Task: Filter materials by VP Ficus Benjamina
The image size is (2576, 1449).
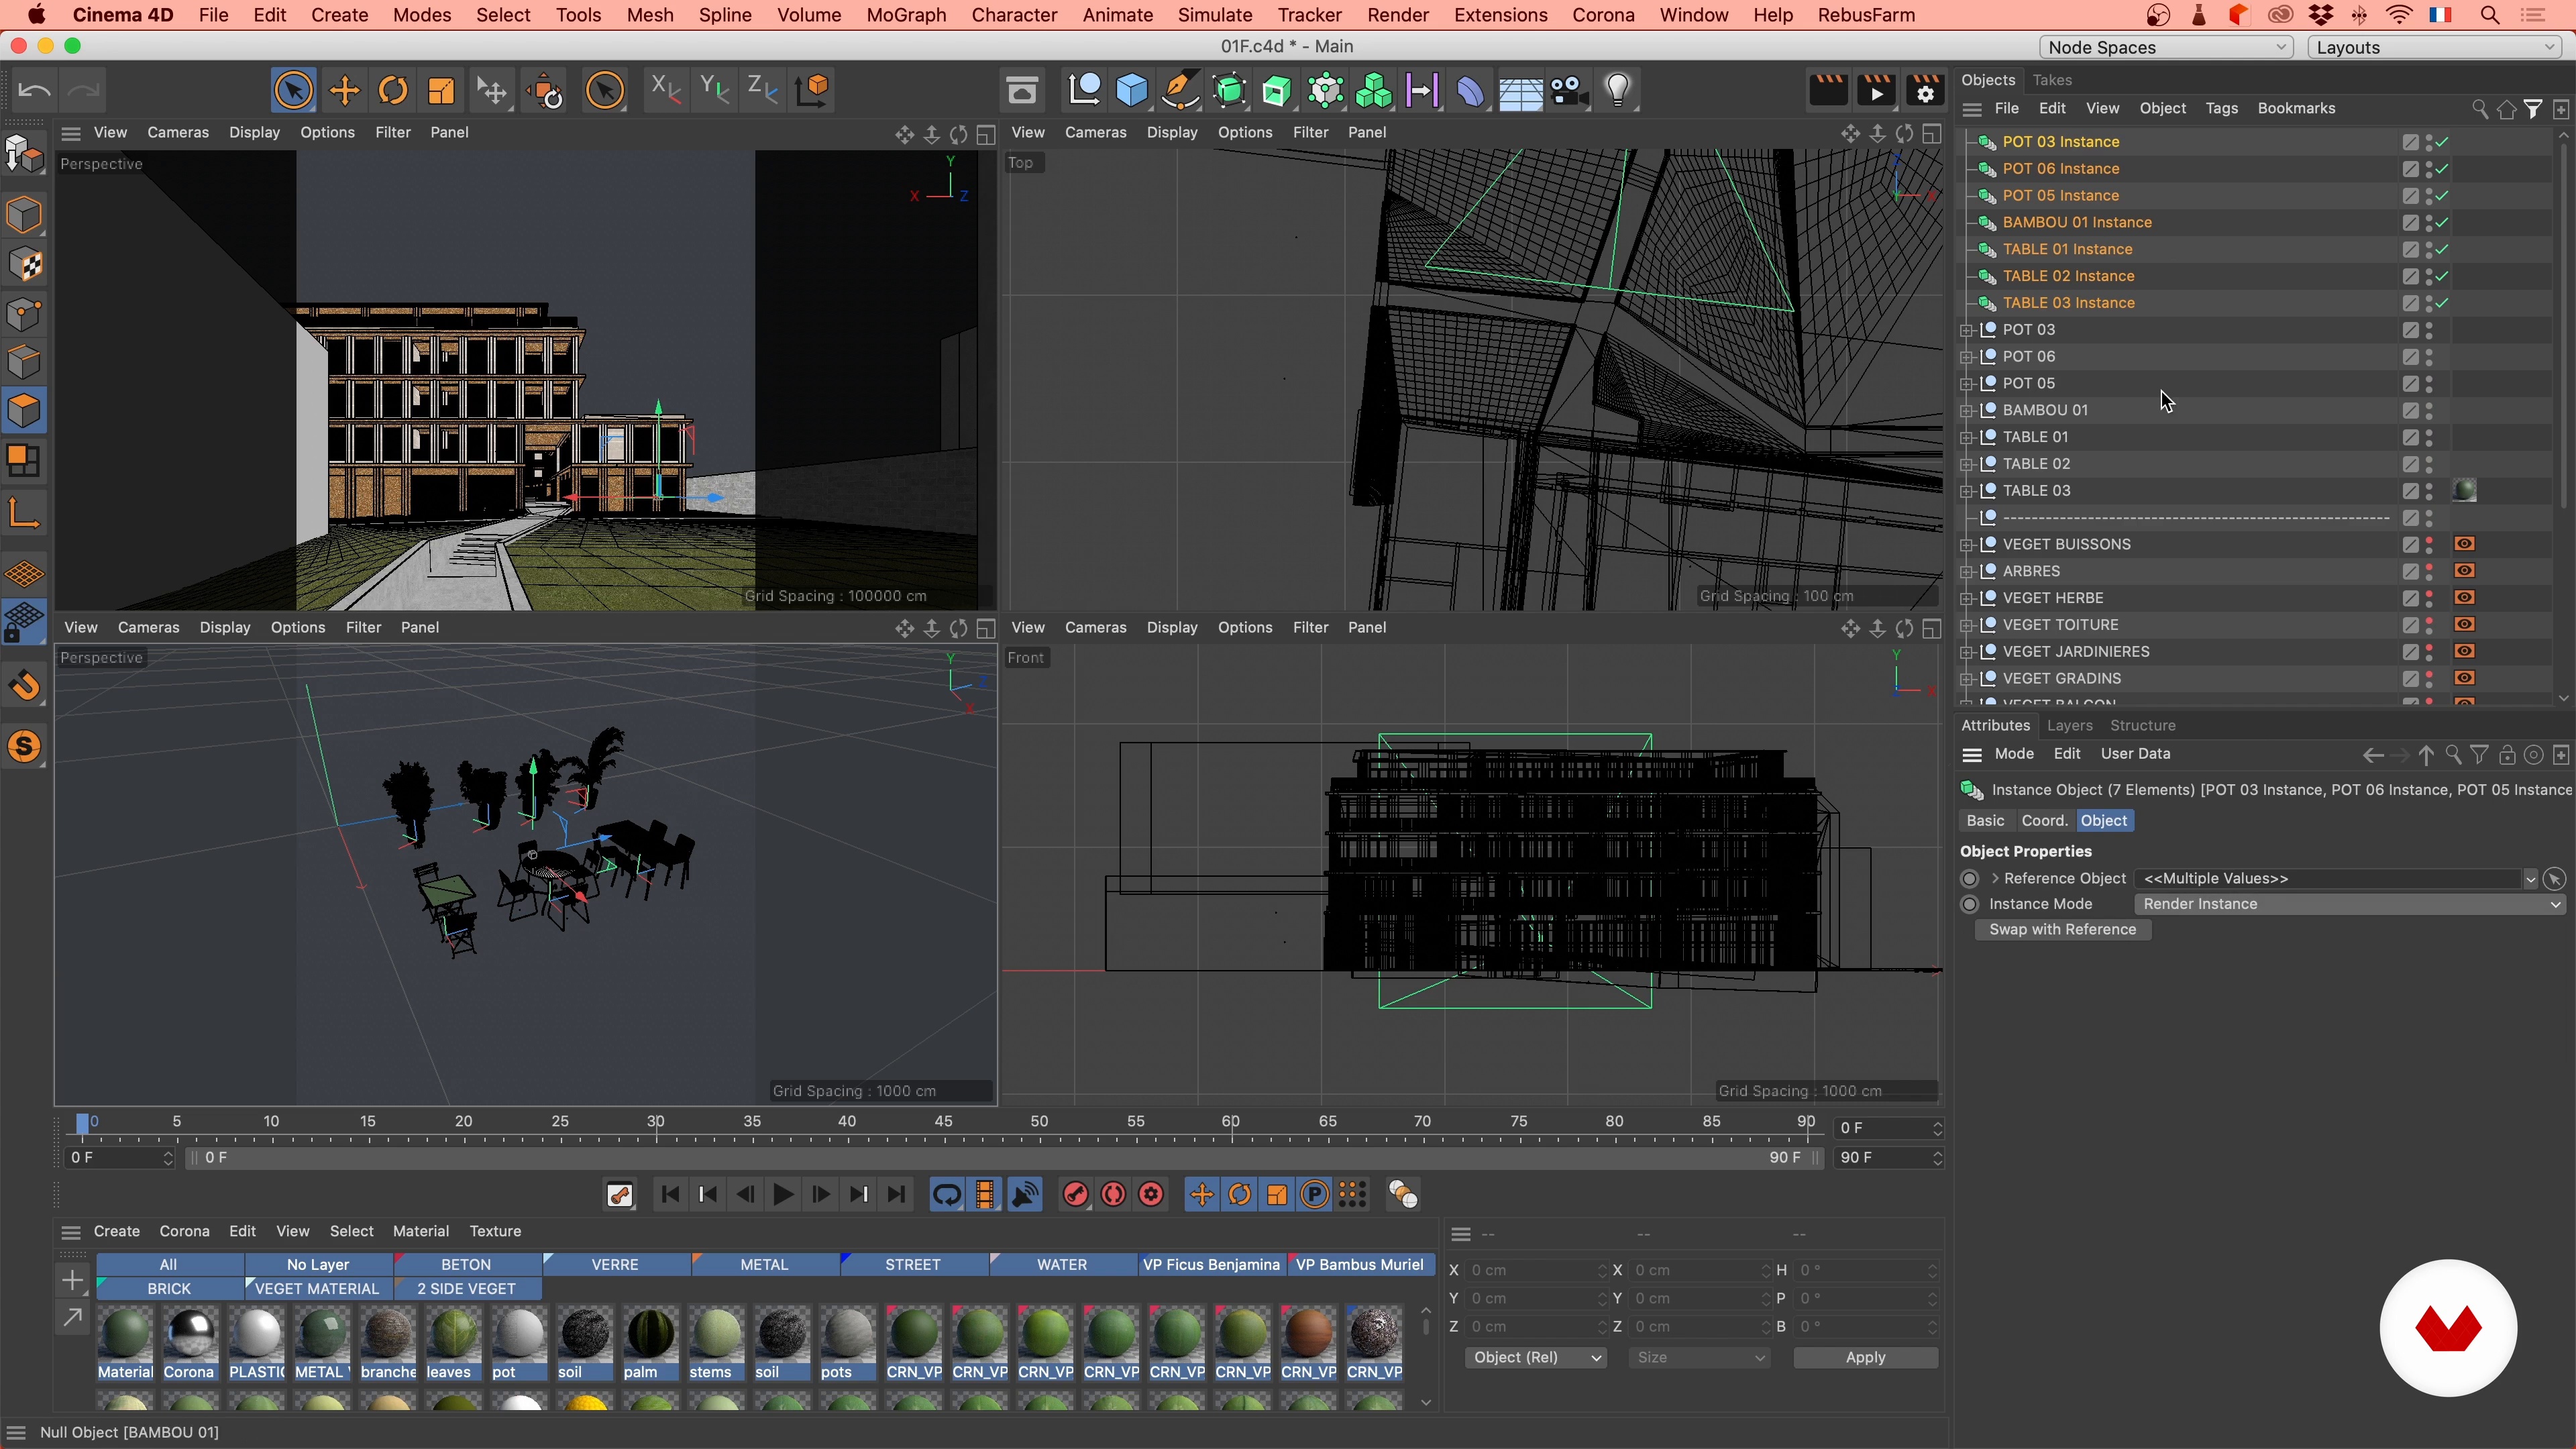Action: (1211, 1264)
